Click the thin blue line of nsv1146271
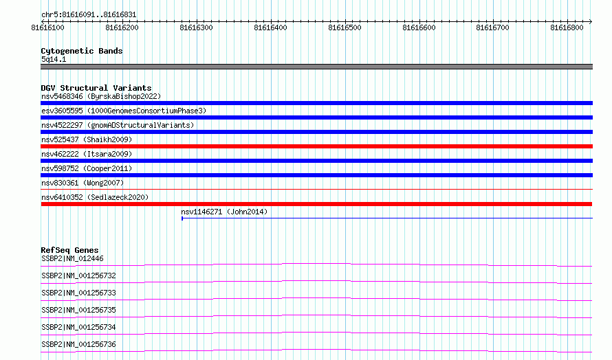 click(387, 218)
